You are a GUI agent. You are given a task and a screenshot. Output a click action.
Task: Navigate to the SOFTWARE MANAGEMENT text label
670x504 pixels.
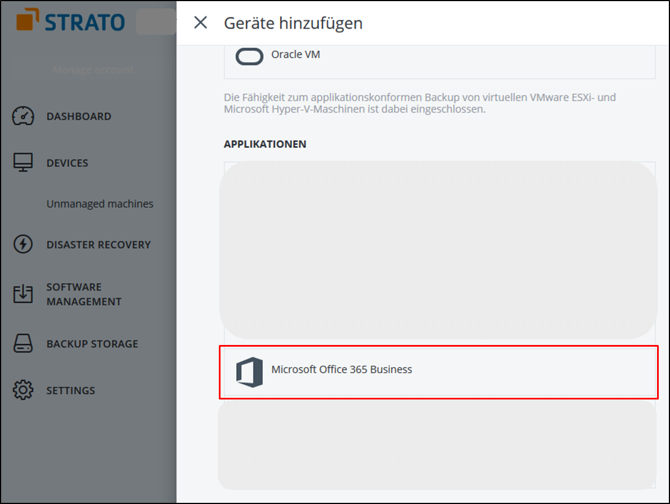84,294
